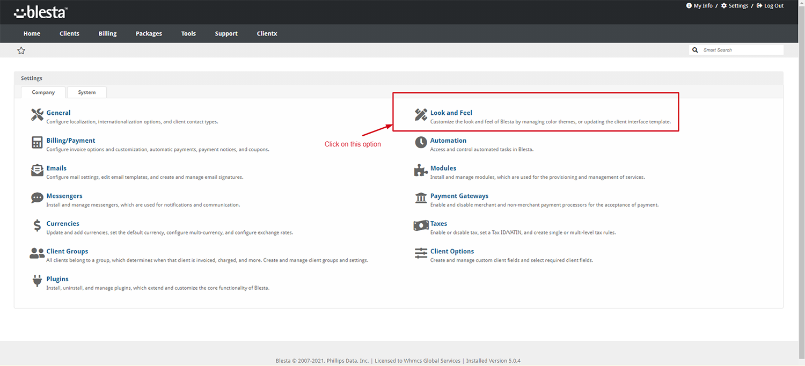Click the description under Billing/Payment

(158, 150)
